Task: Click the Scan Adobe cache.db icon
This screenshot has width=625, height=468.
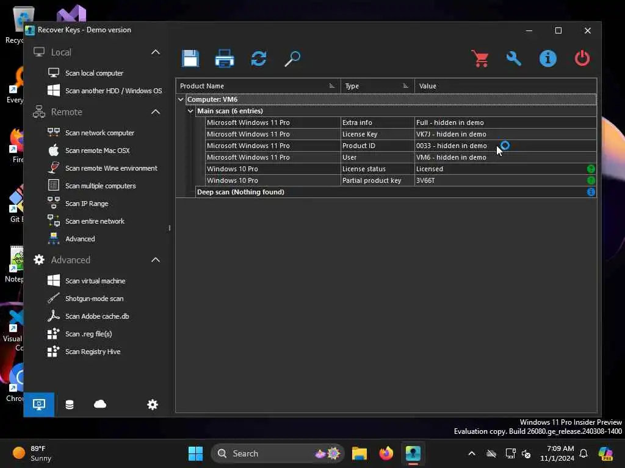Action: pos(54,316)
